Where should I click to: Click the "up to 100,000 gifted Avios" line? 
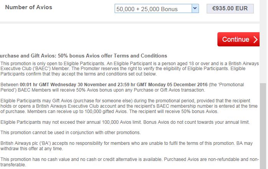point(109,112)
